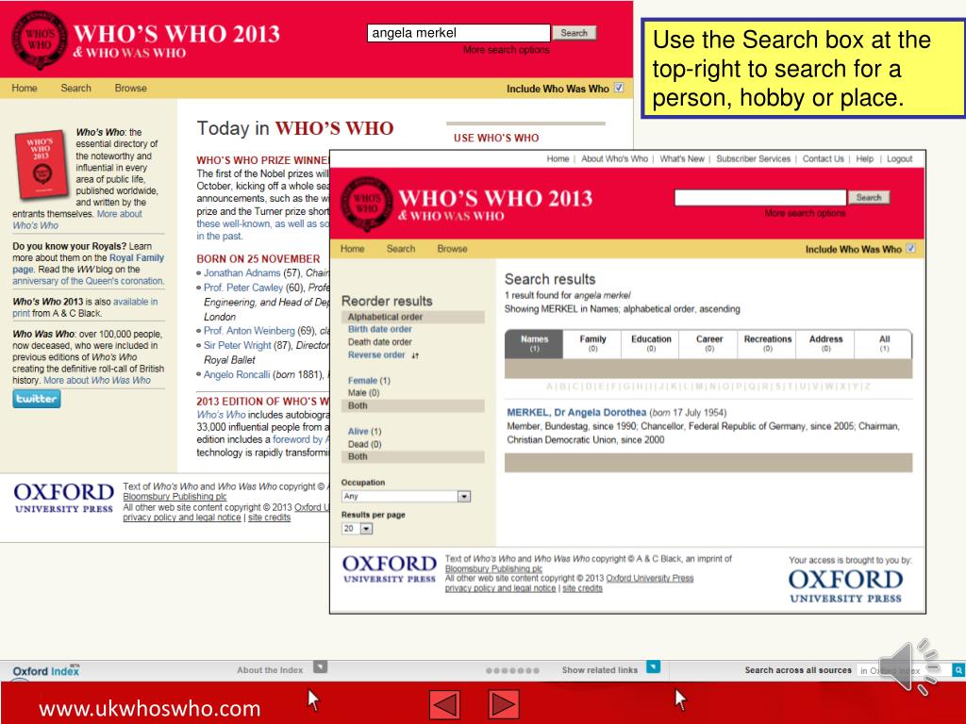Open the Royal Family page link

pyautogui.click(x=88, y=264)
